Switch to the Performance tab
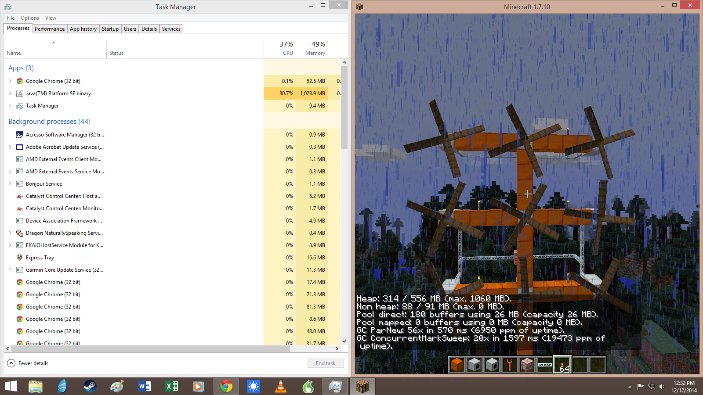703x395 pixels. click(x=50, y=29)
